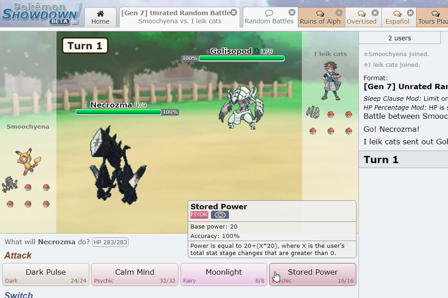
Task: Click the Smoochyena trainer avatar
Action: 29,161
